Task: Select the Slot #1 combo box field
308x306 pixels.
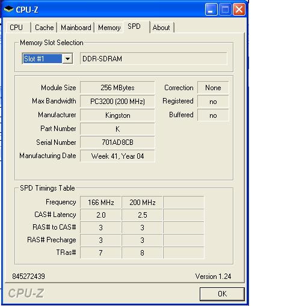Action: pos(48,59)
